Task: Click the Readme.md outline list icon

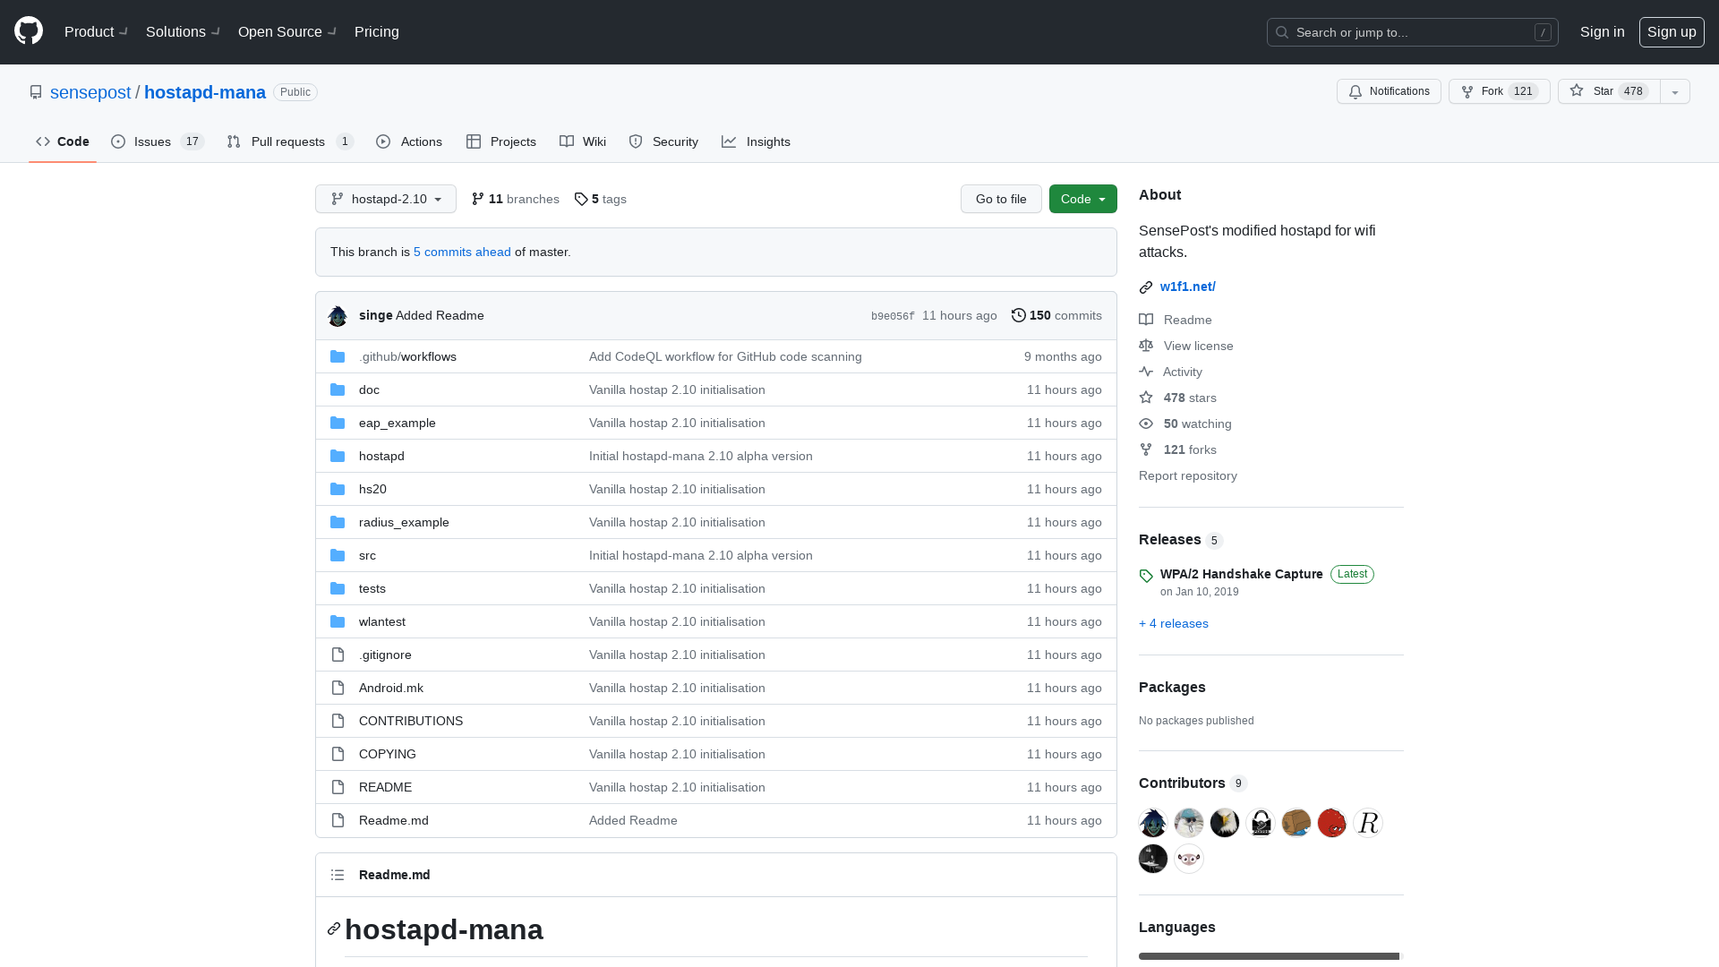Action: (338, 875)
